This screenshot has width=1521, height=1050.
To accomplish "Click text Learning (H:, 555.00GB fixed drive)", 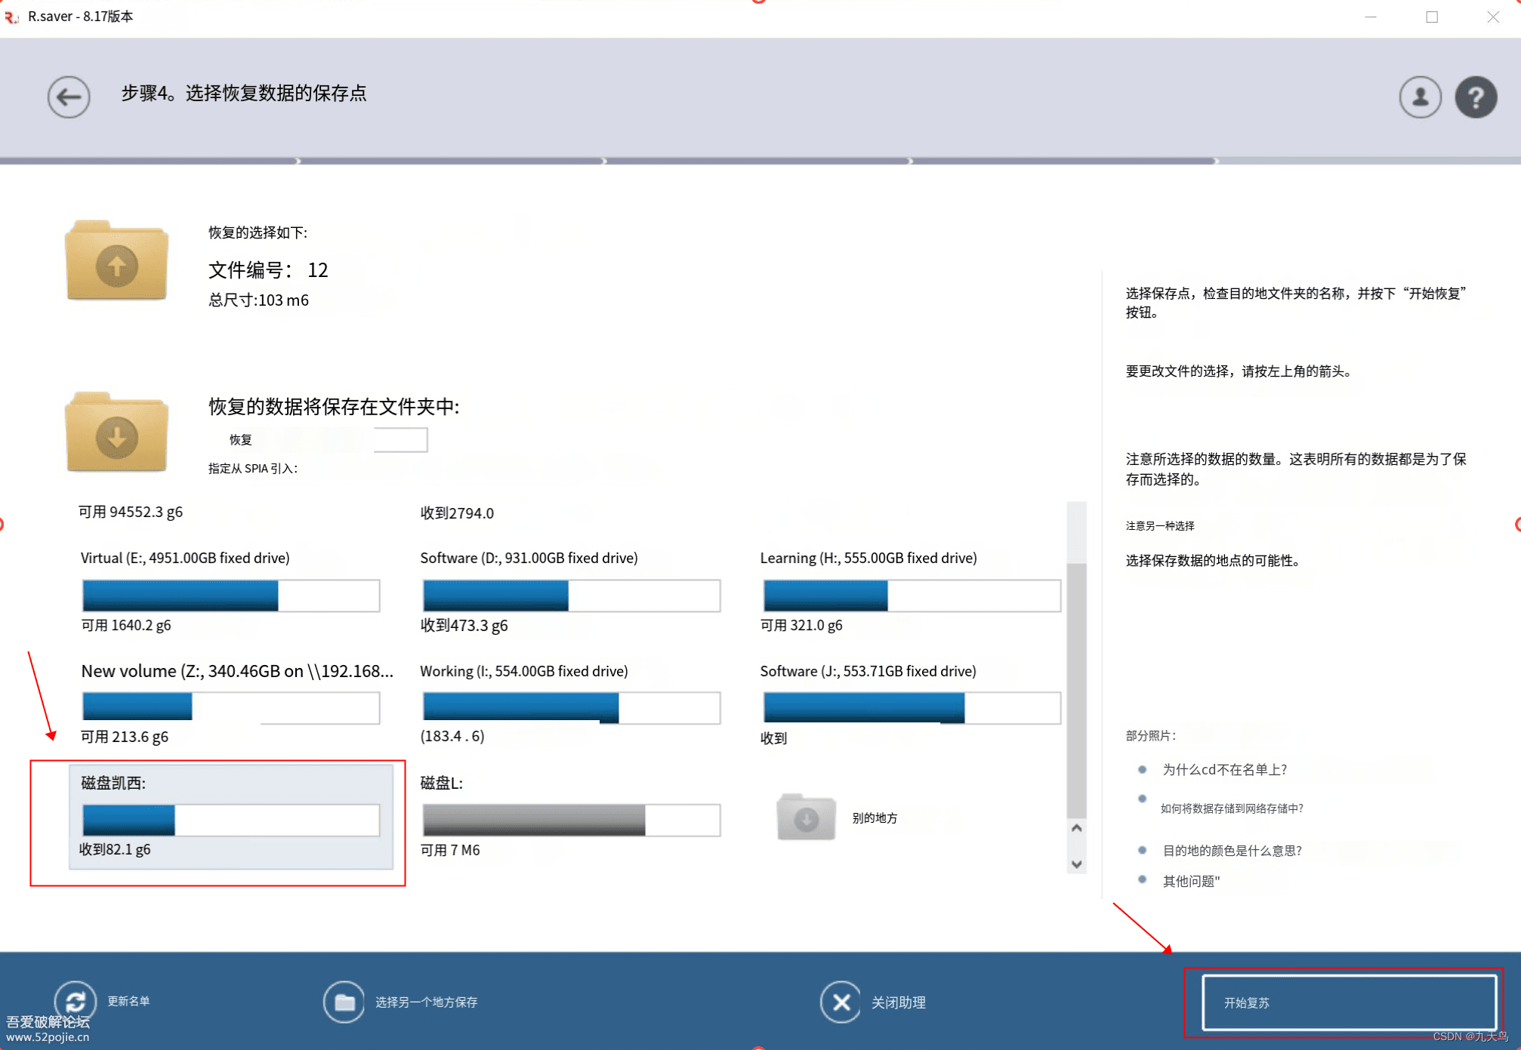I will (868, 558).
